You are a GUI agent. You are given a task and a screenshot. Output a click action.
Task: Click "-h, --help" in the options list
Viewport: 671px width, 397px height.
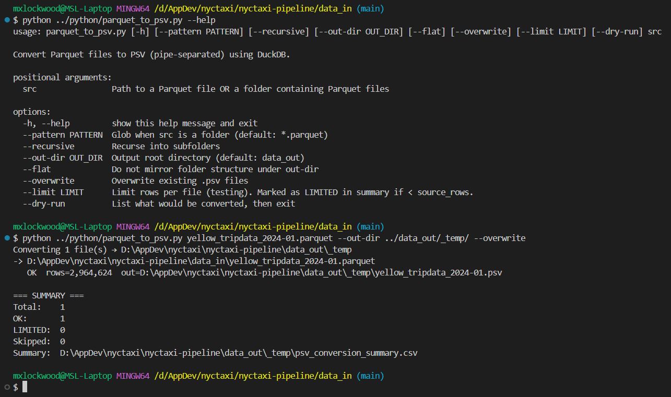click(46, 123)
